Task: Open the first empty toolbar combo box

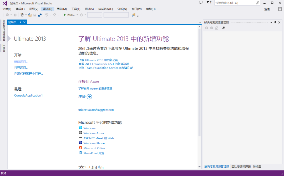Action: pos(95,15)
